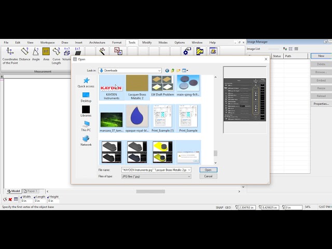Select Lacquer Brass Metallic 2 thumbnail
332x249 pixels.
[x=137, y=88]
